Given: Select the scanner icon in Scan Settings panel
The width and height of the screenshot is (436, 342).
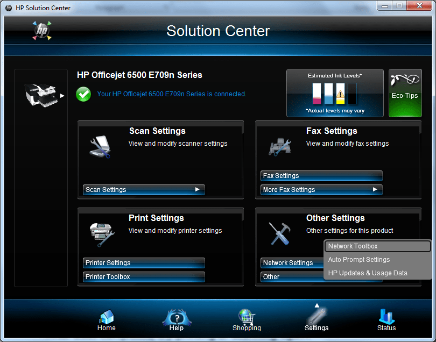Looking at the screenshot, I should click(101, 148).
